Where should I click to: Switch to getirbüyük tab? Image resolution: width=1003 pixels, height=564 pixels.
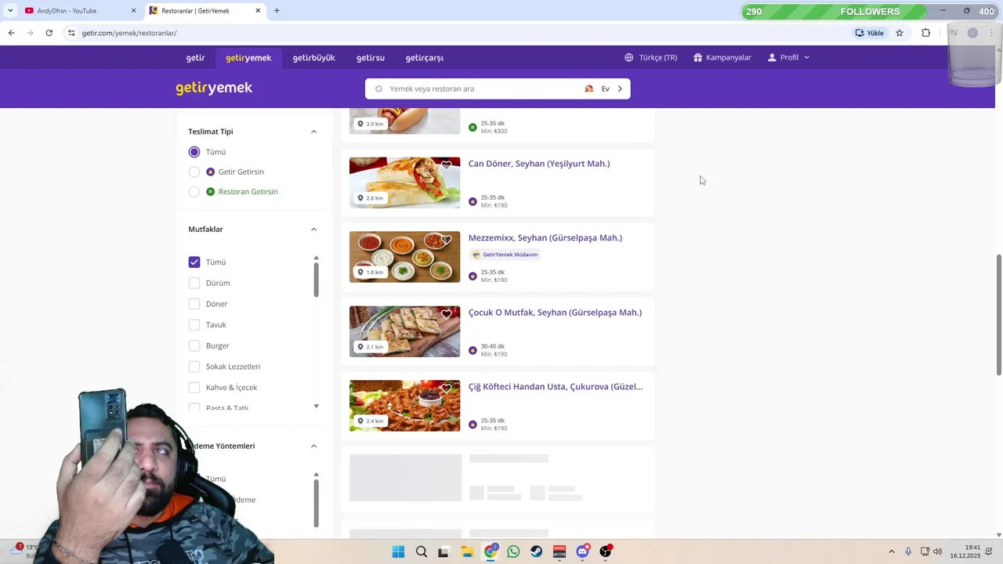(x=313, y=57)
